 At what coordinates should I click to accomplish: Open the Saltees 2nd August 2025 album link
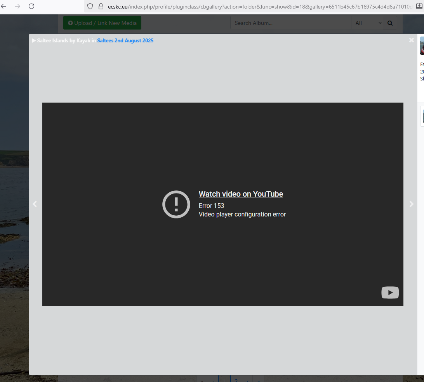click(x=125, y=41)
